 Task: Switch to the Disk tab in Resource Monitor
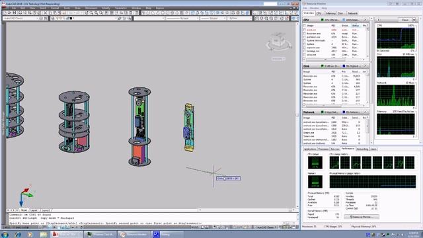(x=340, y=13)
